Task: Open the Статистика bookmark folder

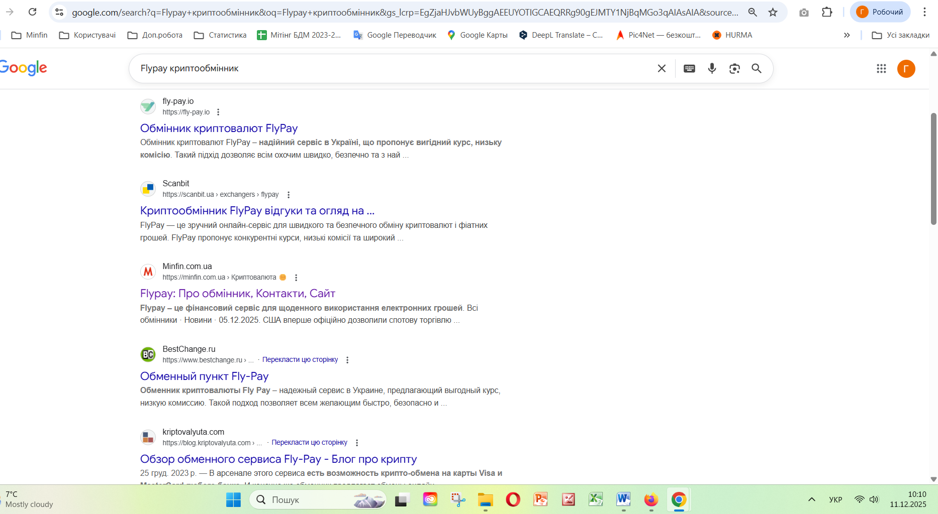Action: [x=220, y=35]
